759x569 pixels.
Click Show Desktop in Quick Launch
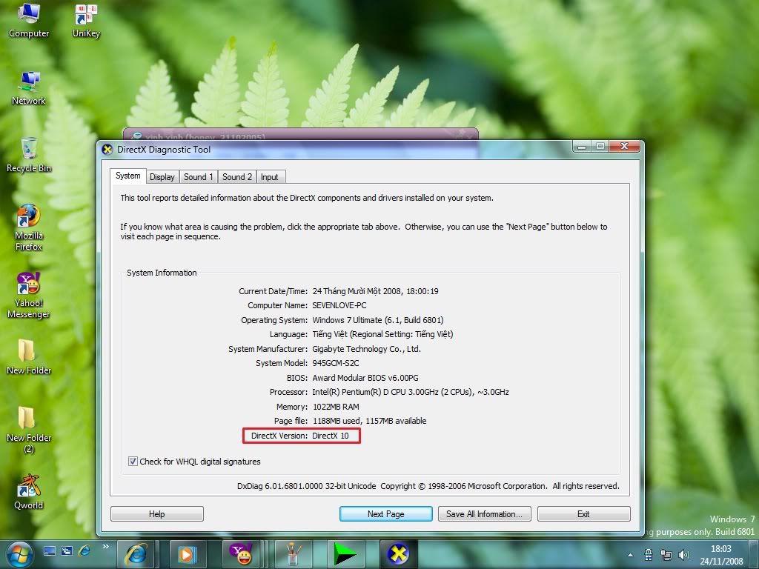click(50, 550)
